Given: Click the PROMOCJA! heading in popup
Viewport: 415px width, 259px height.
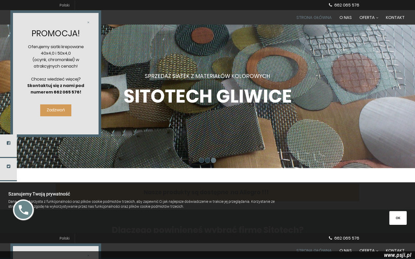Looking at the screenshot, I should tap(56, 33).
